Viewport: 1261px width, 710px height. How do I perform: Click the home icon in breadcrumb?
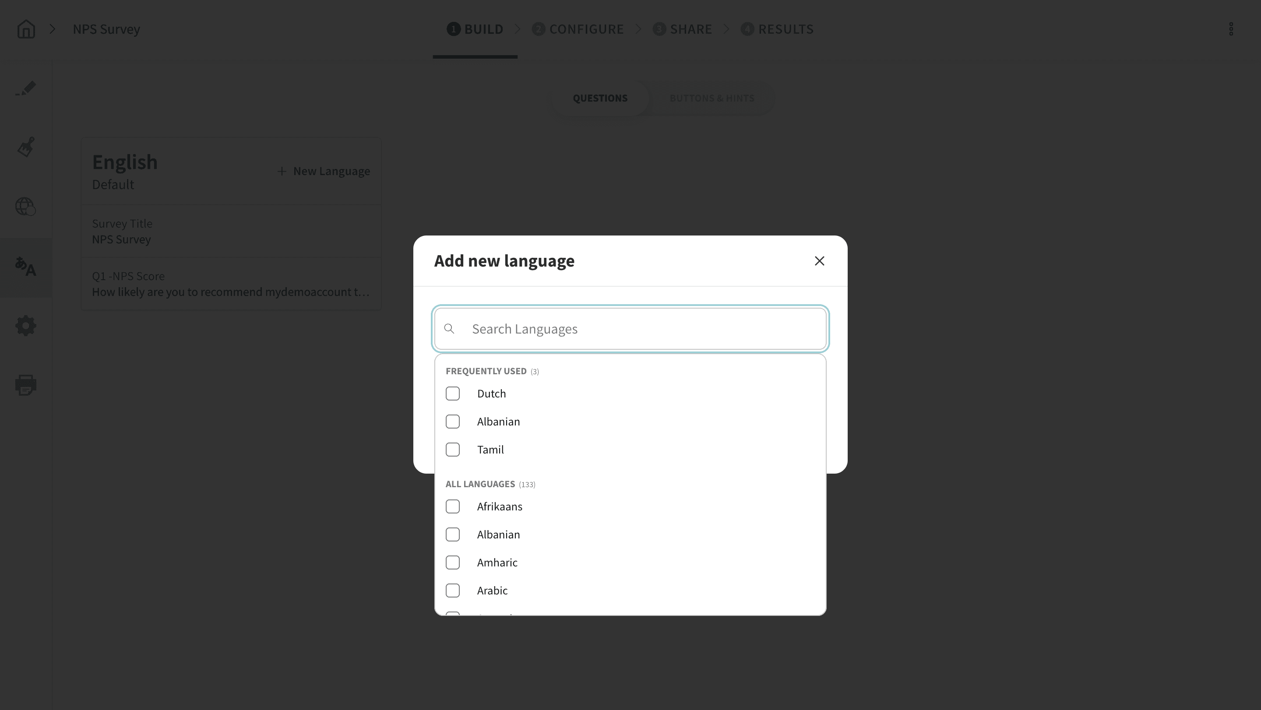[26, 29]
